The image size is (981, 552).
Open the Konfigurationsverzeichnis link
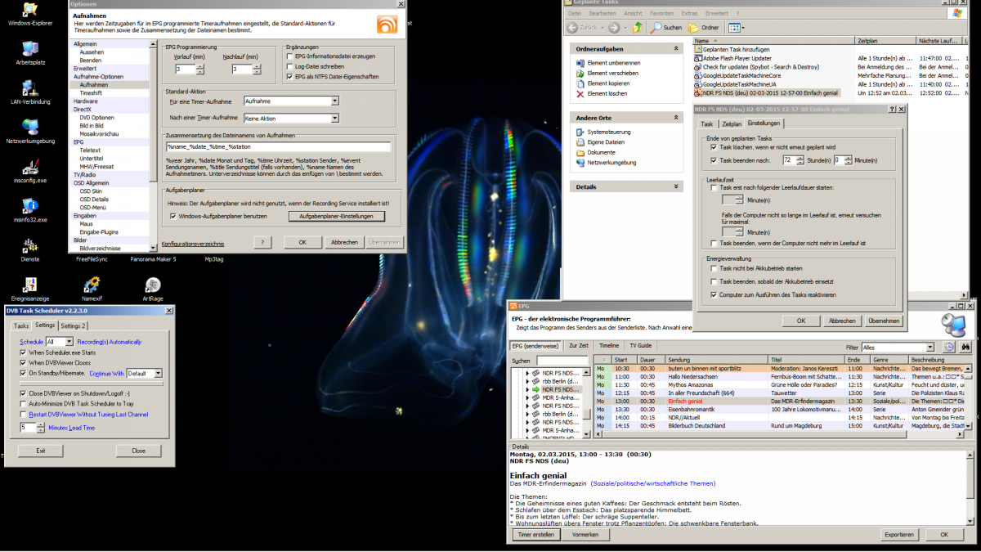point(193,244)
